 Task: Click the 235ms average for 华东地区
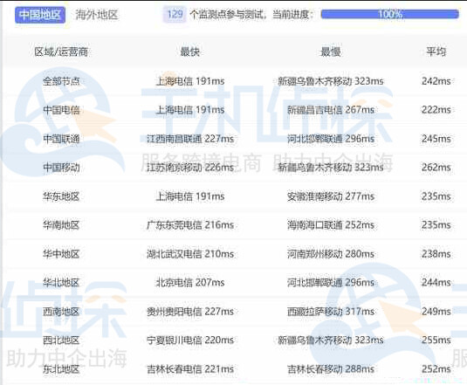click(x=436, y=196)
